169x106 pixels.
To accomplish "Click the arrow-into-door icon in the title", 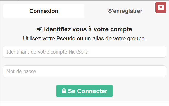I will click(x=40, y=29).
